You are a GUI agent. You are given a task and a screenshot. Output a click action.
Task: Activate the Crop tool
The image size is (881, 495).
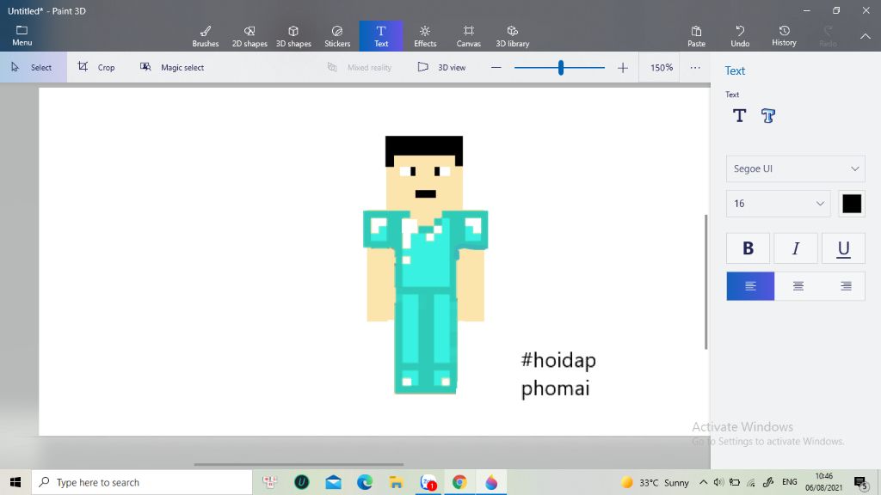pyautogui.click(x=96, y=67)
